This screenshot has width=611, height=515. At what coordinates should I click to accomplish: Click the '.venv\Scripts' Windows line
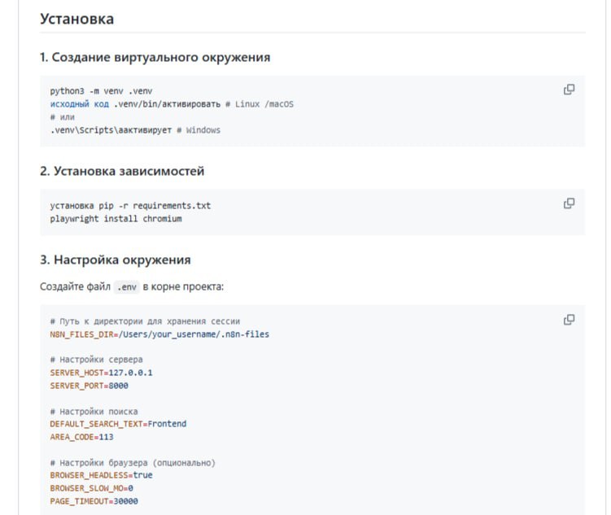point(135,130)
